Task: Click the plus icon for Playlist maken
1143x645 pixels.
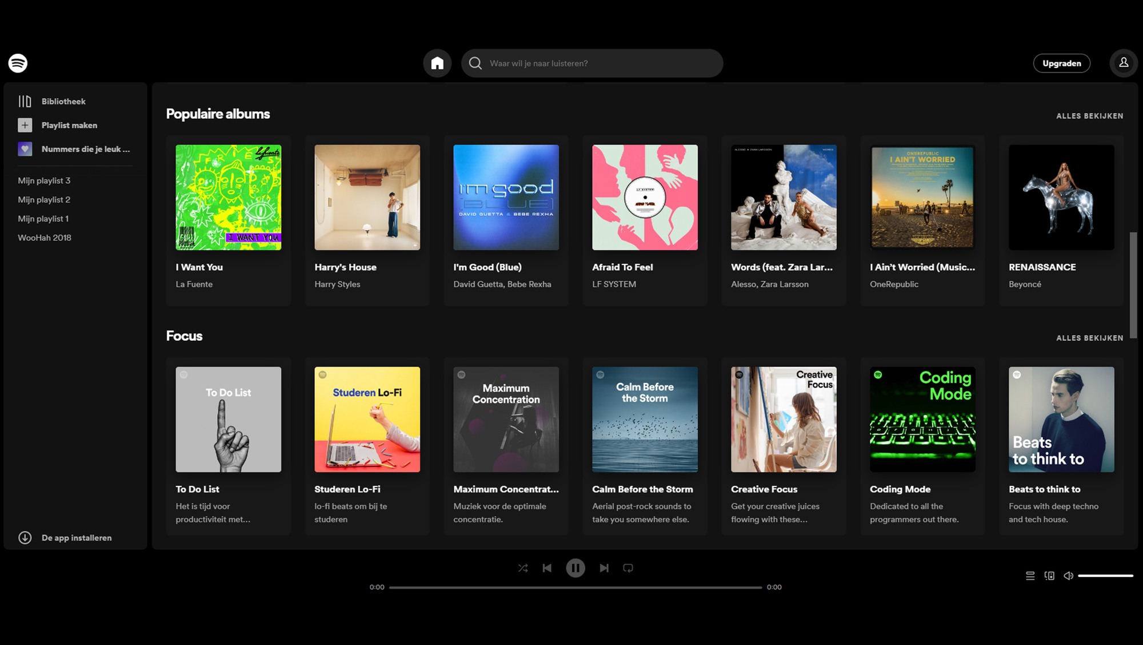Action: point(25,125)
